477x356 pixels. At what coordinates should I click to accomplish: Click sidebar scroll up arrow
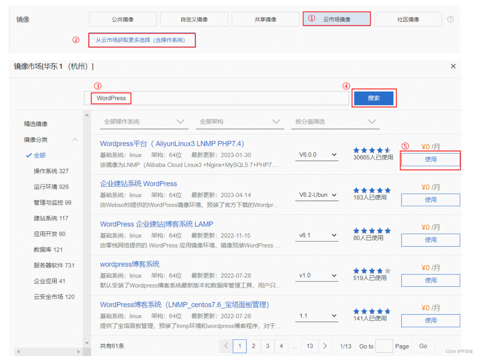tap(87, 115)
